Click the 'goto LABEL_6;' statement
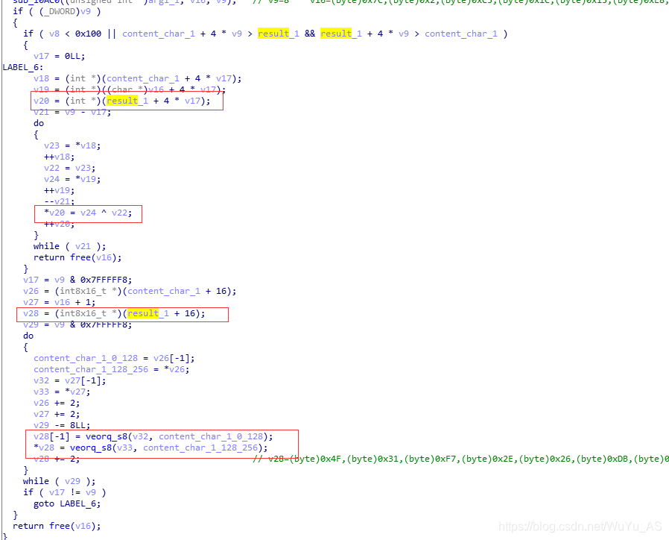Image resolution: width=669 pixels, height=540 pixels. [x=67, y=503]
